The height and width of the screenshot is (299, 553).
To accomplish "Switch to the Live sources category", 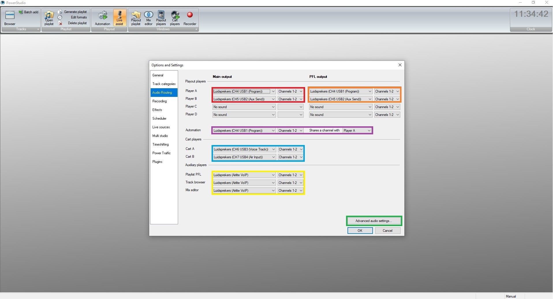I will click(x=161, y=127).
